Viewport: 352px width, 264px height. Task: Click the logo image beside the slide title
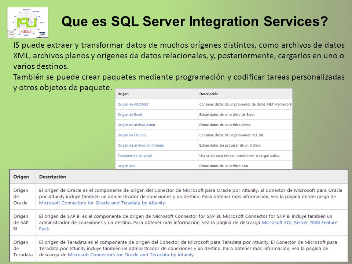pyautogui.click(x=27, y=23)
